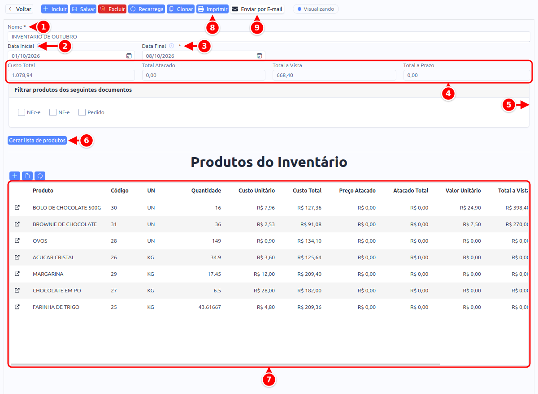
Task: Reload data with Recarrega button
Action: [x=147, y=9]
